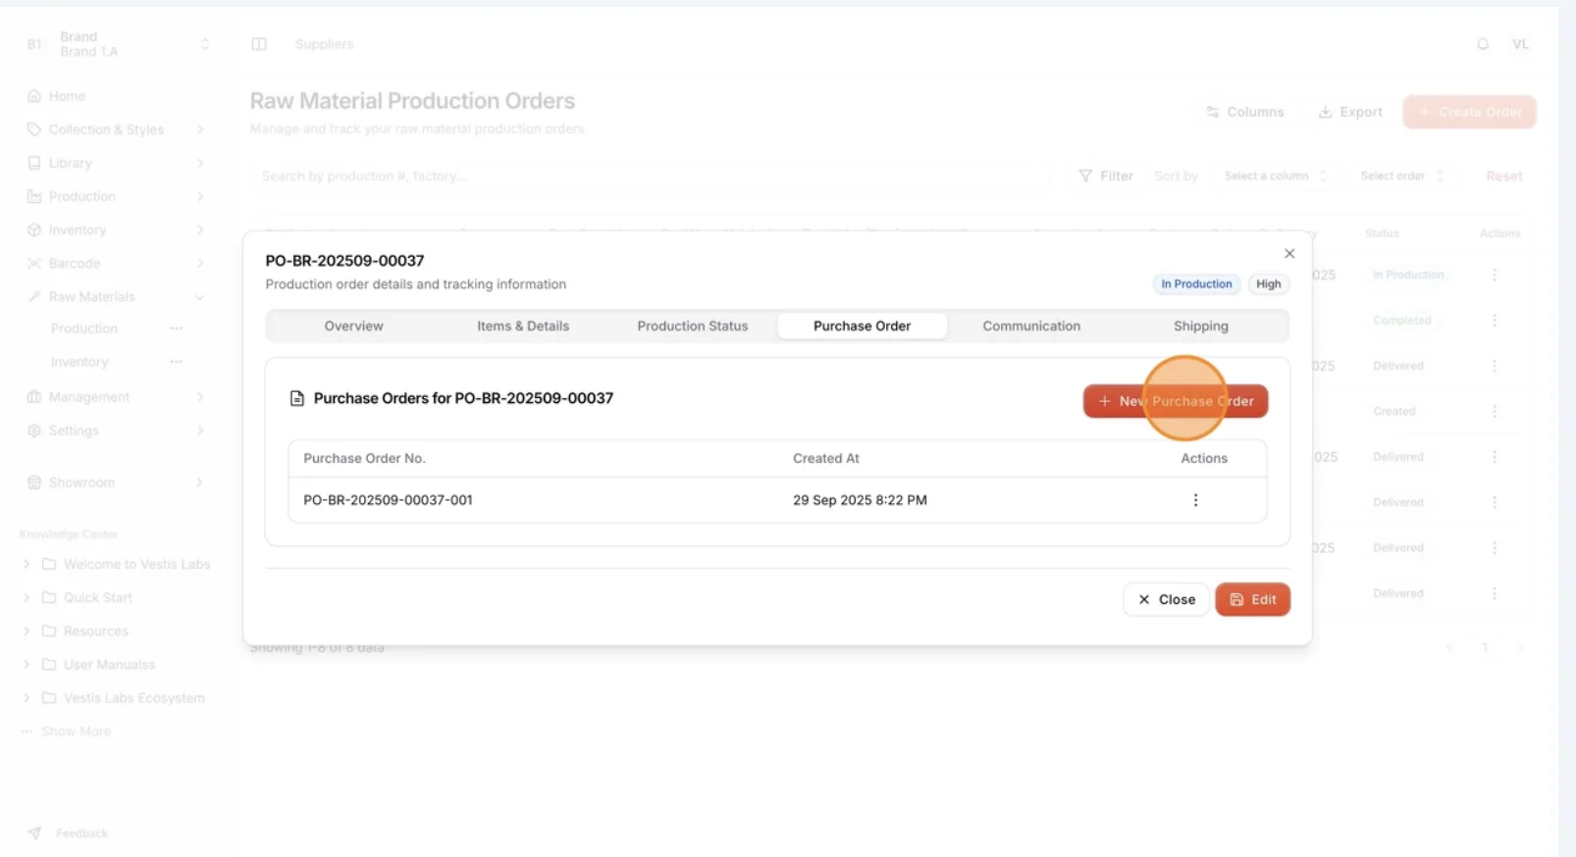This screenshot has width=1576, height=857.
Task: Click the Export button
Action: (x=1350, y=112)
